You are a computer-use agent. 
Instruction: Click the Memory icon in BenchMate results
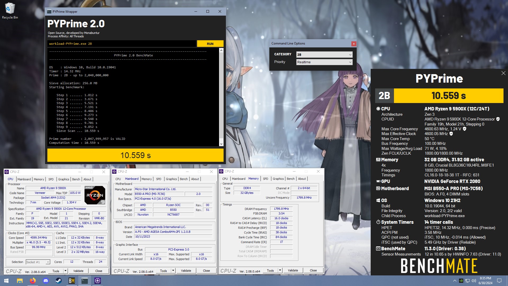tap(378, 160)
